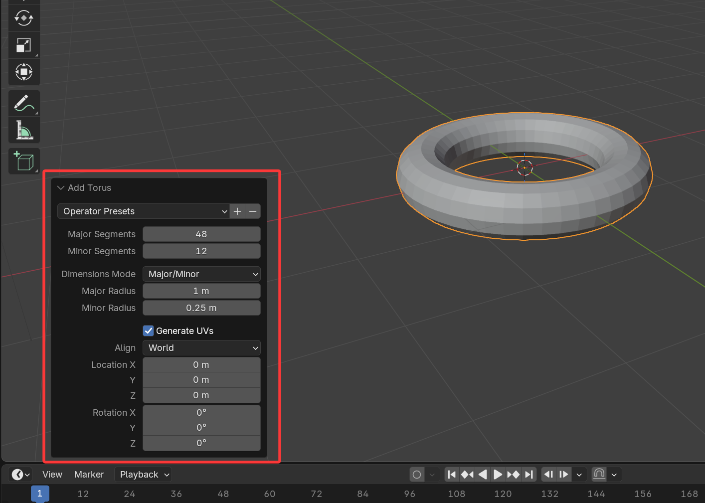Toggle the timeline snapping magnet icon
Viewport: 705px width, 503px height.
(599, 475)
